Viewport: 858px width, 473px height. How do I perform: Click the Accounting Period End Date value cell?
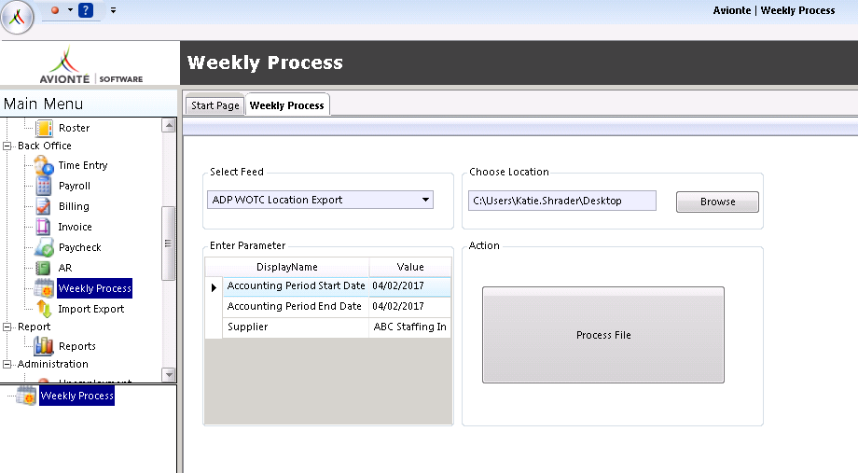[x=410, y=307]
